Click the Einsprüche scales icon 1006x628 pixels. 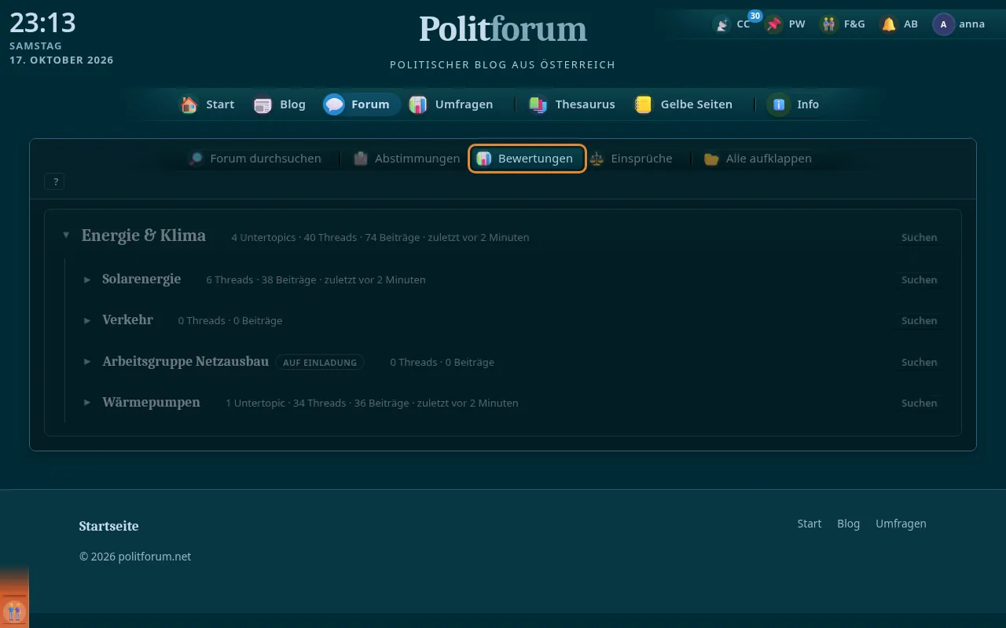pyautogui.click(x=597, y=159)
